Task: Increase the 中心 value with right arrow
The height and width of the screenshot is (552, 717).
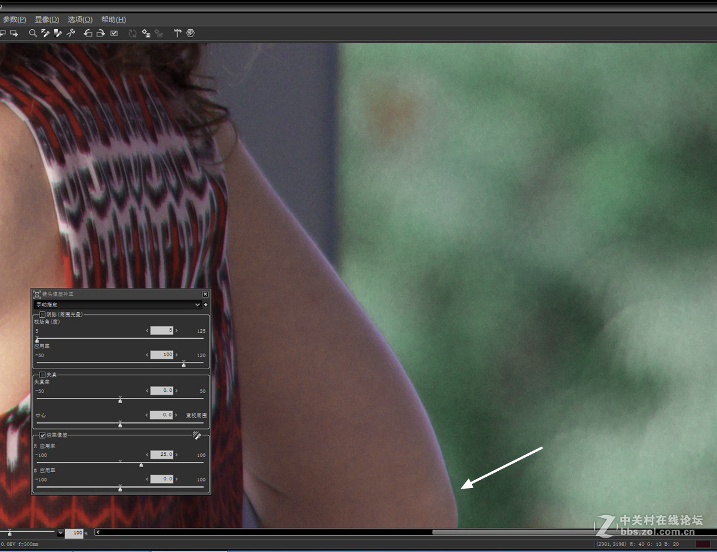Action: pos(176,415)
